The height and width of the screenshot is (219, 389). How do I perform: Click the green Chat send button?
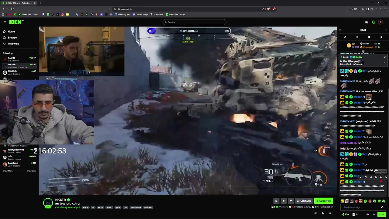(381, 214)
